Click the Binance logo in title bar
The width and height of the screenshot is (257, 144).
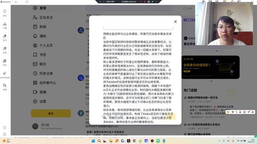pos(5,2)
